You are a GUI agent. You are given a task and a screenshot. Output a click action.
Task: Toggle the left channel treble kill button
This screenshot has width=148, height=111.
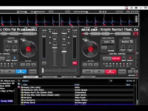(x=50, y=31)
